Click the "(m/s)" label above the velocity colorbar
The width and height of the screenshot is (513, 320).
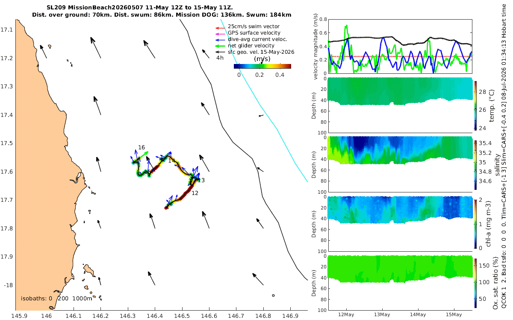(262, 59)
